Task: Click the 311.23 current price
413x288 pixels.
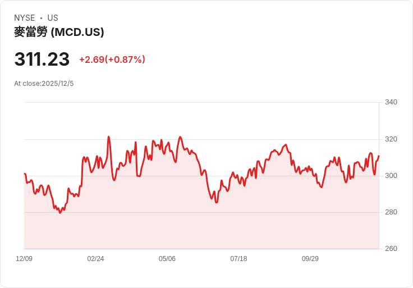Action: coord(42,59)
